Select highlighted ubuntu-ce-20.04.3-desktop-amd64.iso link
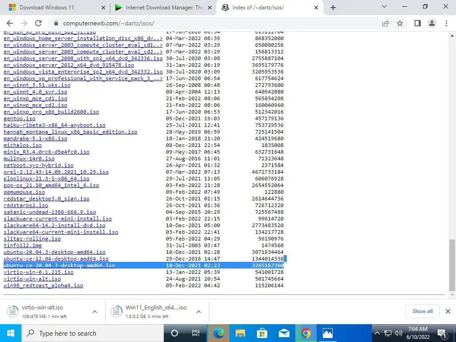This screenshot has height=342, width=456. pyautogui.click(x=59, y=265)
